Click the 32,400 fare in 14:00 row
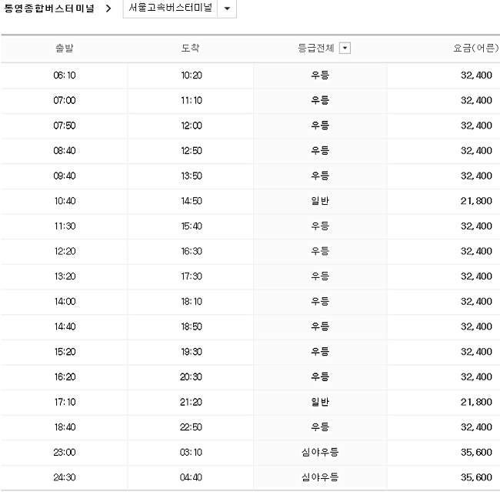This screenshot has height=492, width=500. click(x=476, y=301)
